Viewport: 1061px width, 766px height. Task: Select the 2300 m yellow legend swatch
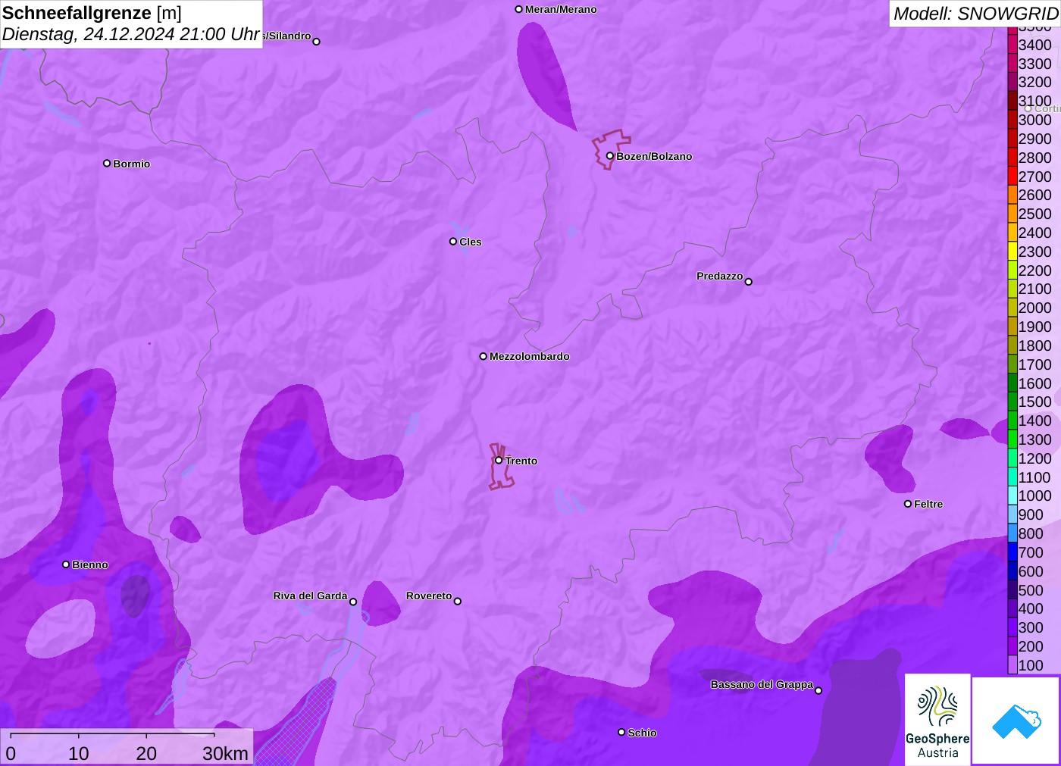click(1012, 252)
